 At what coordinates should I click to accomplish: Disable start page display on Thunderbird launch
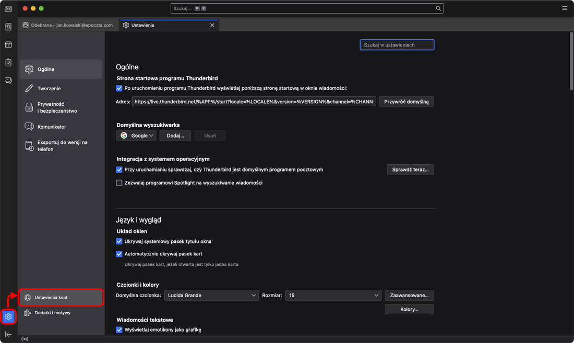119,89
